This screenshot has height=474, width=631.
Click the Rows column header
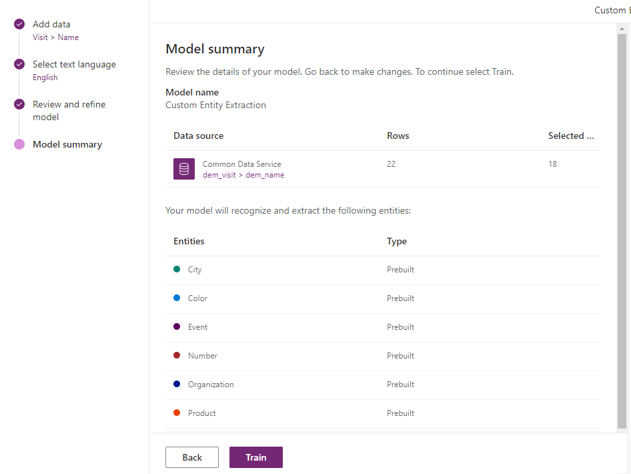pyautogui.click(x=398, y=136)
